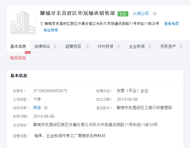Open the 查看地图 map link
The image size is (190, 148).
tap(171, 24)
